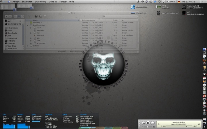Open Favoriten in the Finder sidebar
207x129 pixels.
point(10,43)
